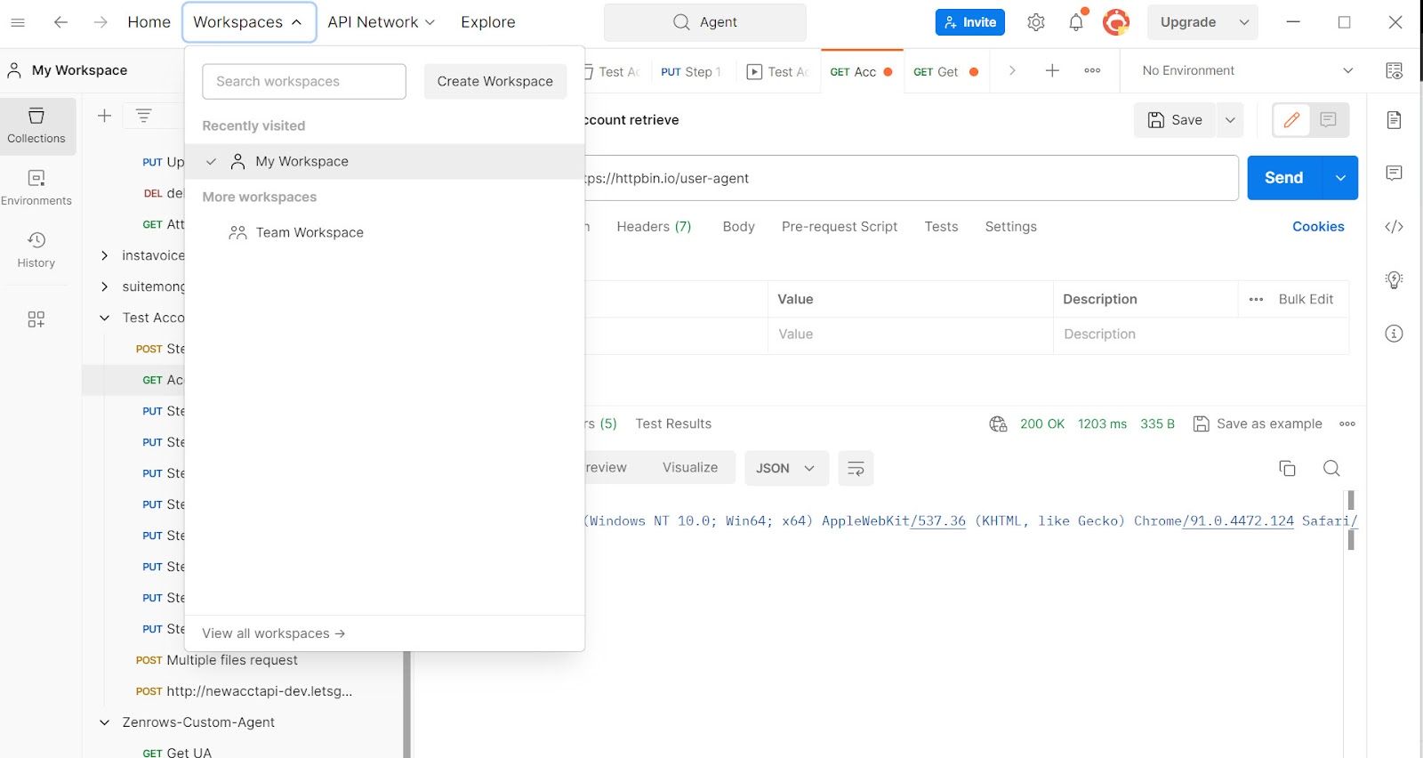Image resolution: width=1423 pixels, height=758 pixels.
Task: Open related requests lightbulb icon
Action: pos(1394,280)
